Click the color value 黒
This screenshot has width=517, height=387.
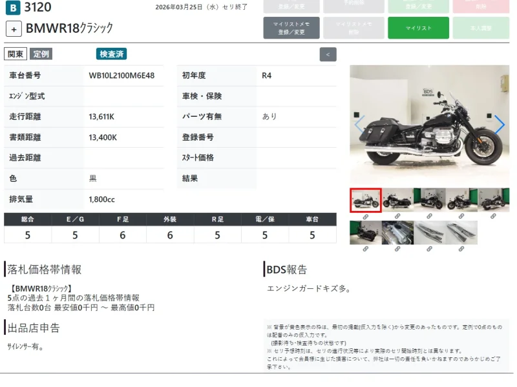click(92, 179)
